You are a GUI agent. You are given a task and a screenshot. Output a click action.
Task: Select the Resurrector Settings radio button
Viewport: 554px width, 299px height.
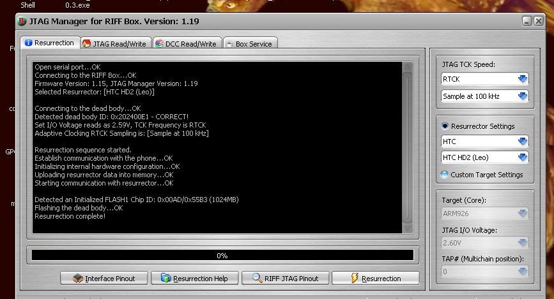(x=445, y=126)
